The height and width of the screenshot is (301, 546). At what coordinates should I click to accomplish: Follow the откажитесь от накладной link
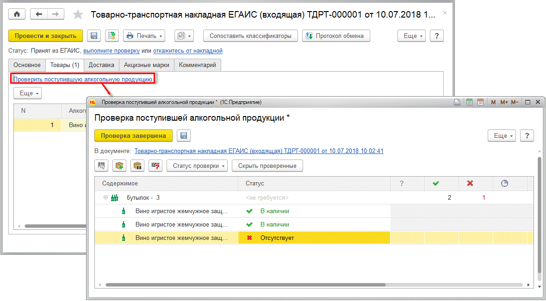click(188, 51)
